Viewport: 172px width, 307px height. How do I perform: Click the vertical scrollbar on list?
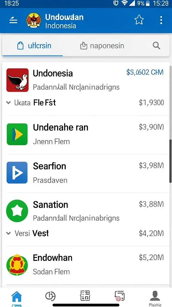tap(171, 161)
